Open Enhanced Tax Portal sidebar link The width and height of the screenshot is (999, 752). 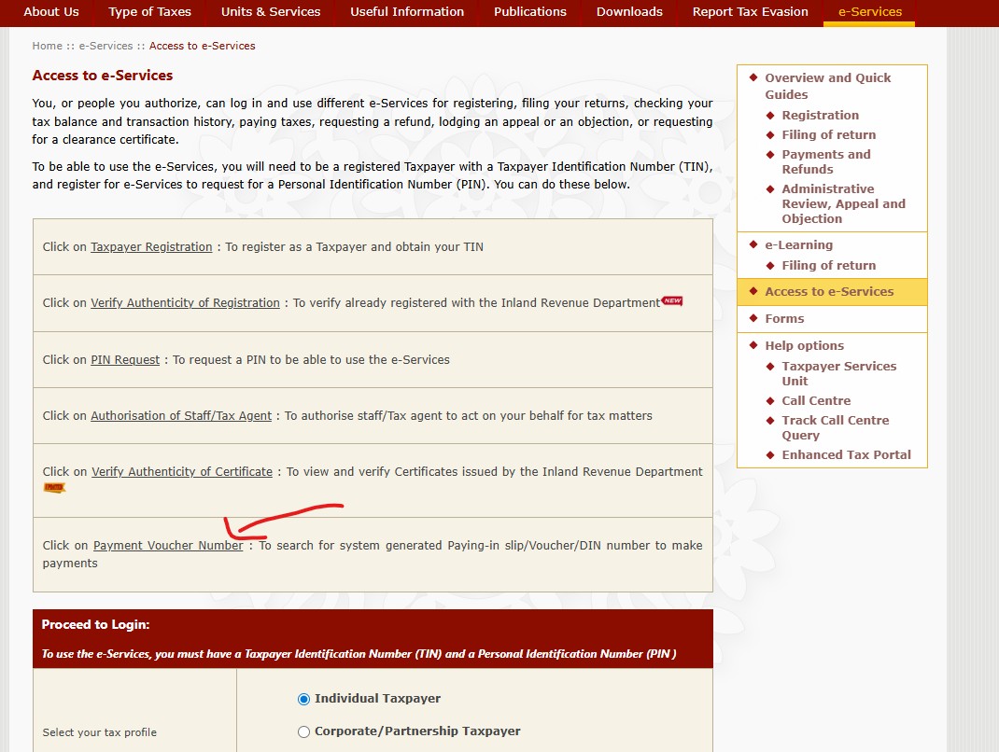[846, 455]
